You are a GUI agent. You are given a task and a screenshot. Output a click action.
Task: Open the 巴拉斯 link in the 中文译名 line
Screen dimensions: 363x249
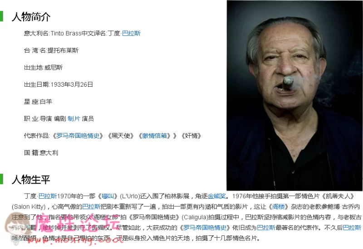tap(131, 33)
